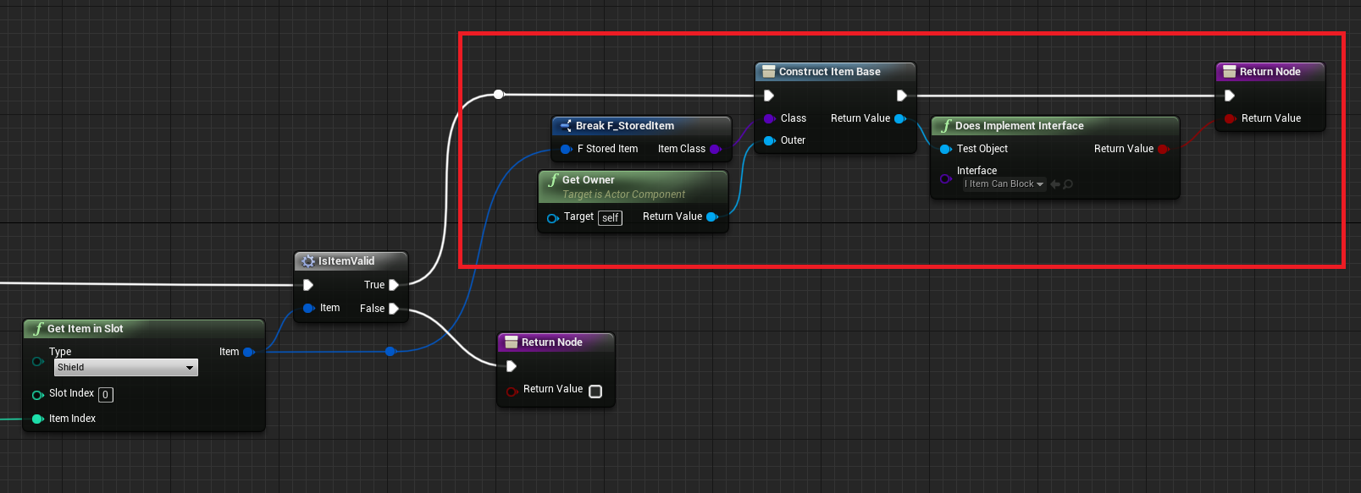Click the use-selected arrow beside Interface dropdown
This screenshot has height=493, width=1361.
1055,184
